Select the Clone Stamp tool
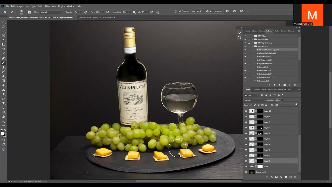The width and height of the screenshot is (332, 187). point(3,67)
